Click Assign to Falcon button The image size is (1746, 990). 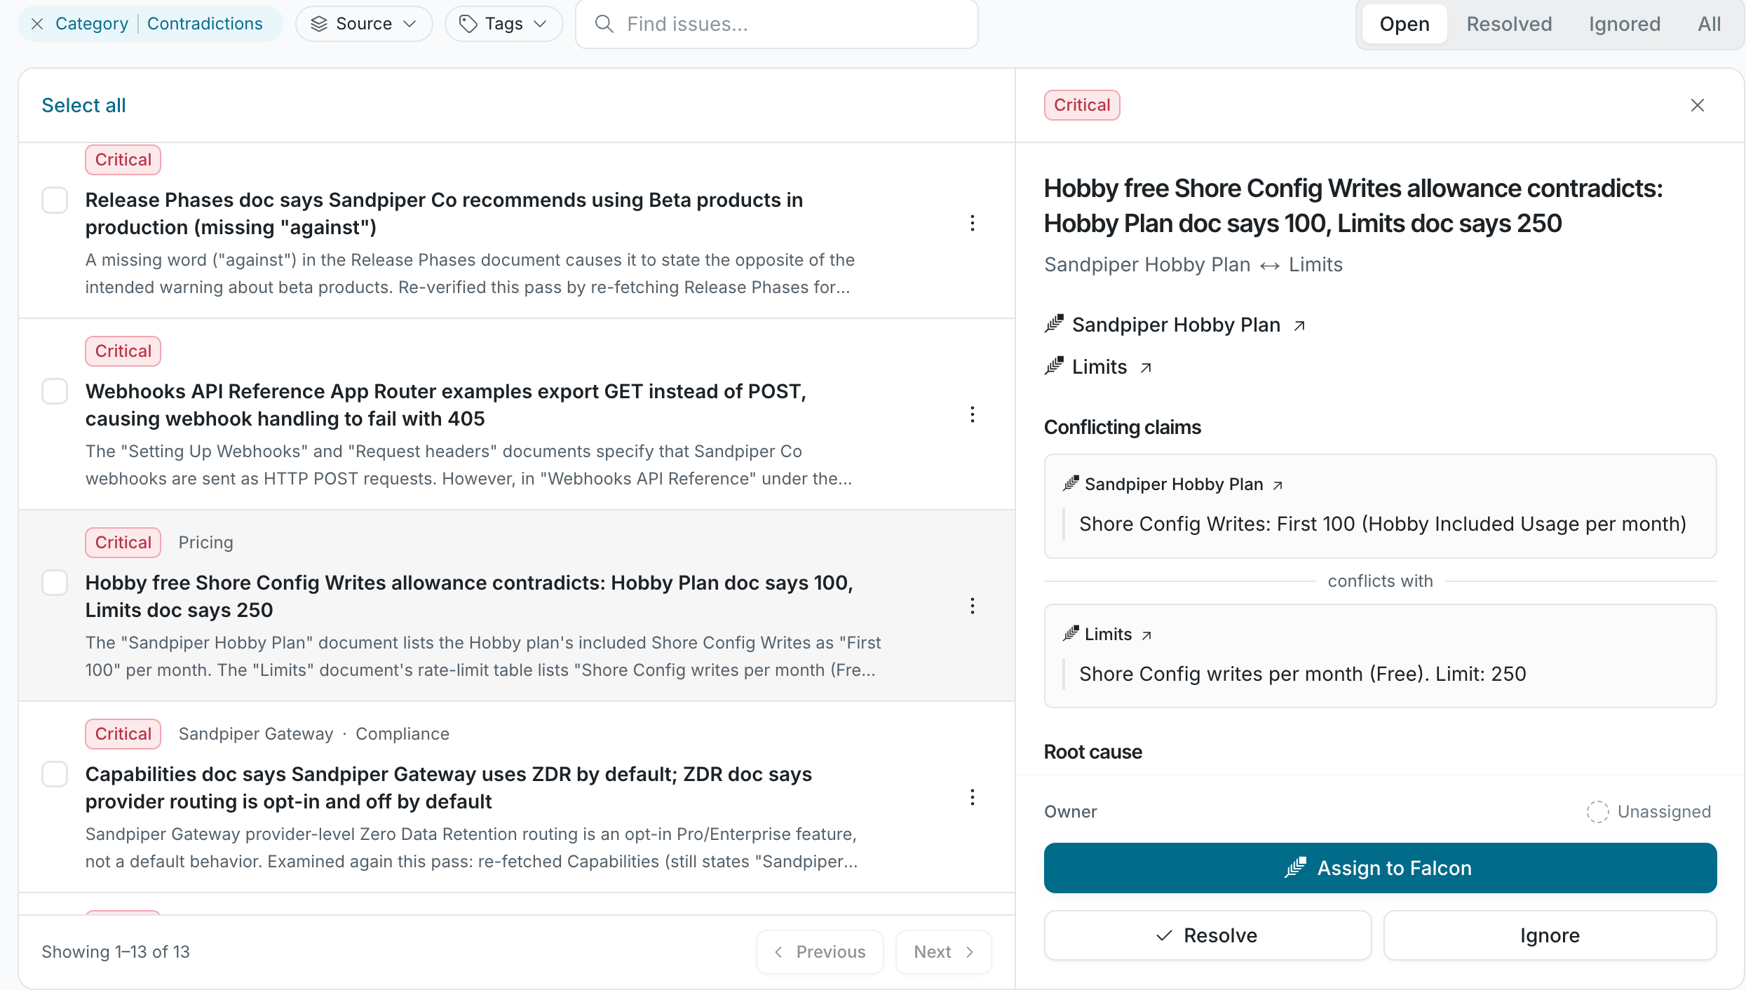coord(1380,868)
